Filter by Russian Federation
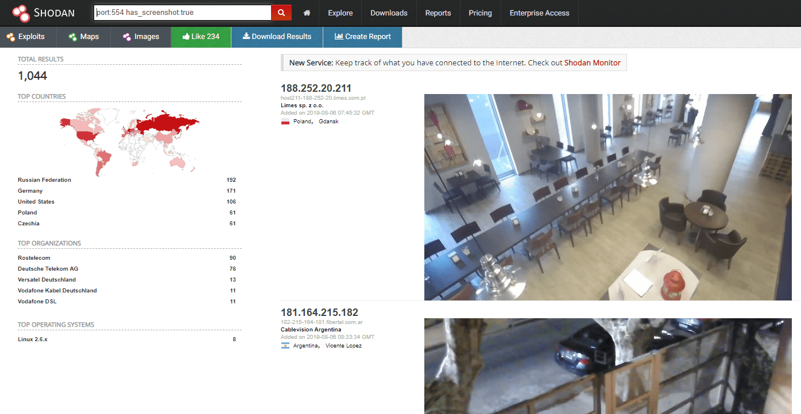Screen dimensions: 801x414 pyautogui.click(x=45, y=180)
